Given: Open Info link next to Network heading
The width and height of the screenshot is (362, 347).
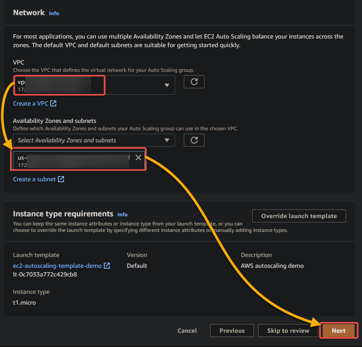Looking at the screenshot, I should coord(54,13).
